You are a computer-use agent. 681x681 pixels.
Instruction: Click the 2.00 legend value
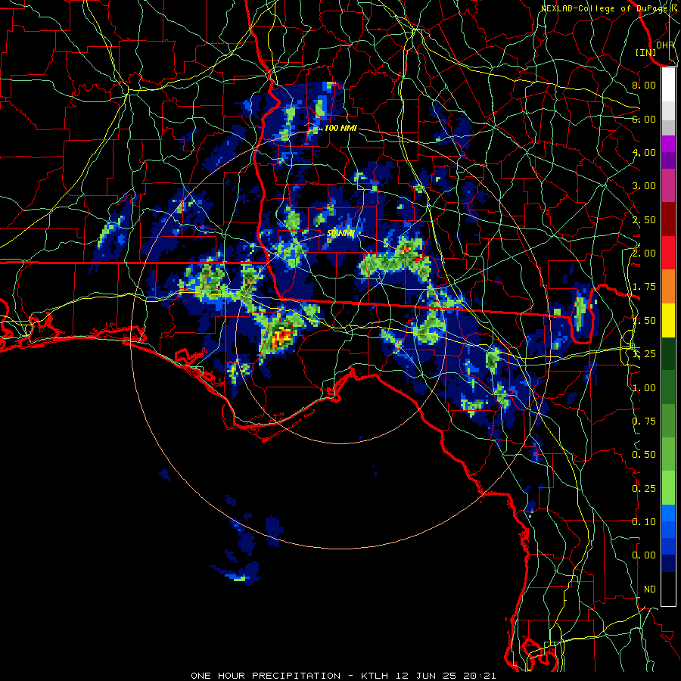click(x=644, y=253)
